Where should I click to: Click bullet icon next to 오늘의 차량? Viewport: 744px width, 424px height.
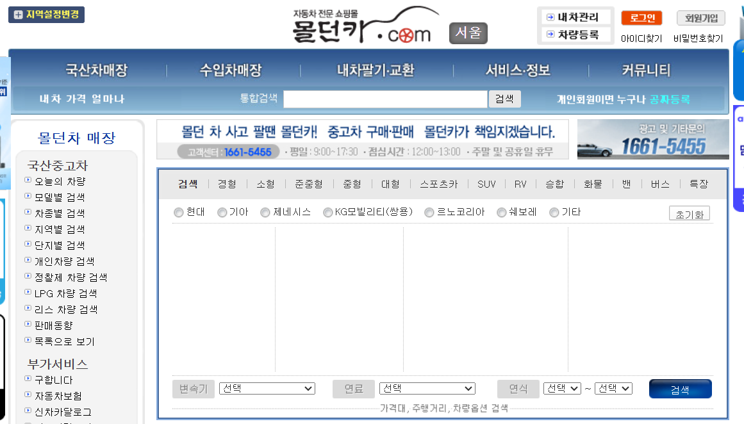[28, 180]
